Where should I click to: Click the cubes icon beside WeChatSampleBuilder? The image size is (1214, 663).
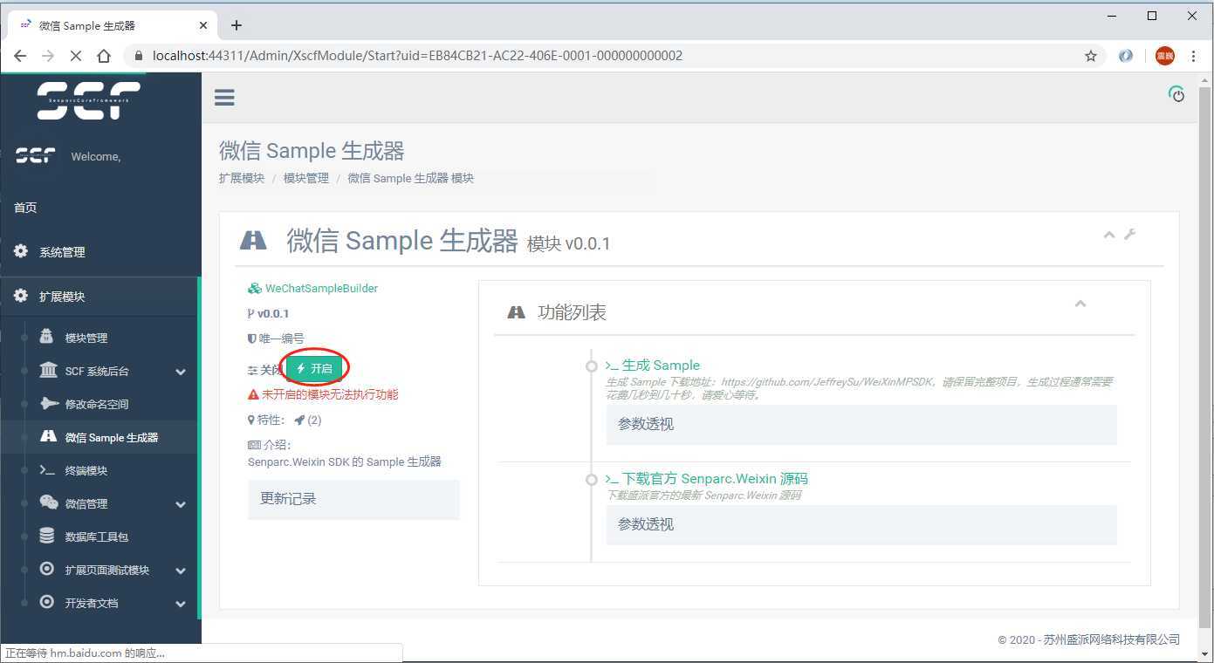[255, 288]
